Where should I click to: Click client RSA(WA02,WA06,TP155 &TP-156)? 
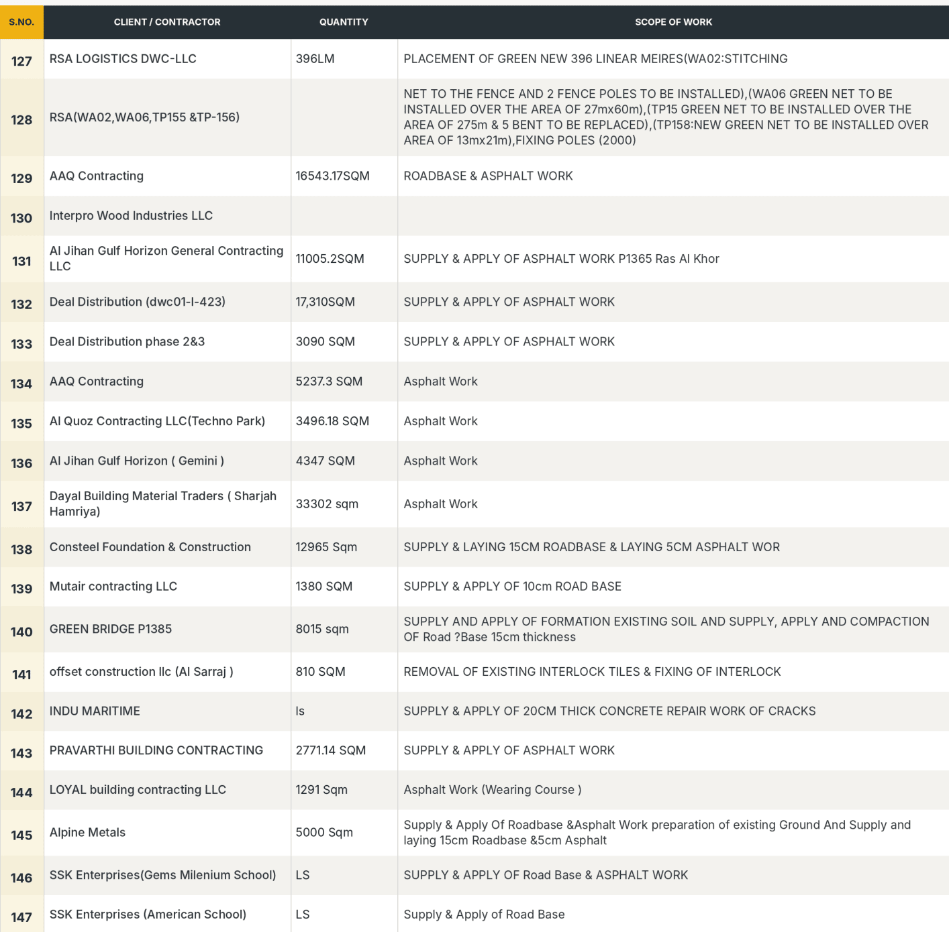144,117
